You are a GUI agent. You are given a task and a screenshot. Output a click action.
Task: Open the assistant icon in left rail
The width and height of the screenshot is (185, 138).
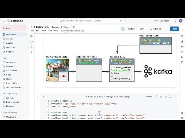[32, 52]
